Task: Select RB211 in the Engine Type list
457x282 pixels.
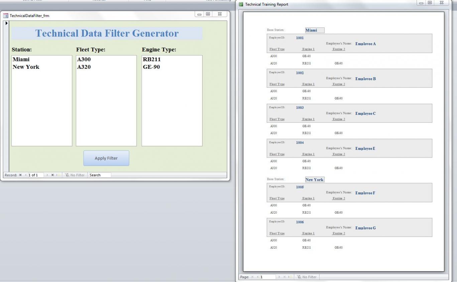Action: [x=172, y=59]
